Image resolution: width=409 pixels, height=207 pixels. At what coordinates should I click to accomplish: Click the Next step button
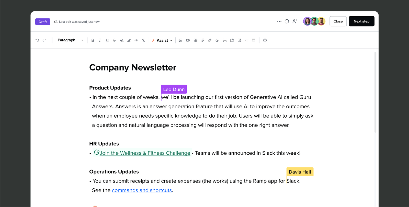[x=361, y=21]
